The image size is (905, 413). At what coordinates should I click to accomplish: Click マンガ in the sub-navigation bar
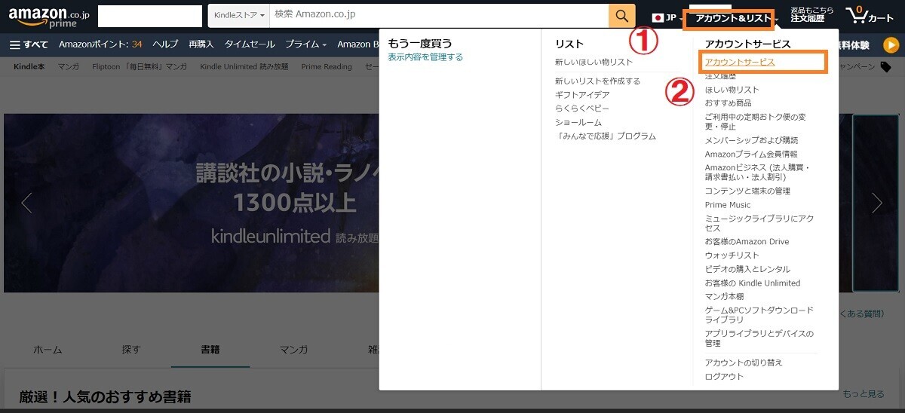pos(69,67)
